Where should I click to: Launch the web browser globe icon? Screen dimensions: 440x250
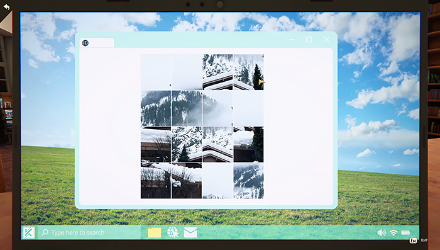(x=173, y=232)
